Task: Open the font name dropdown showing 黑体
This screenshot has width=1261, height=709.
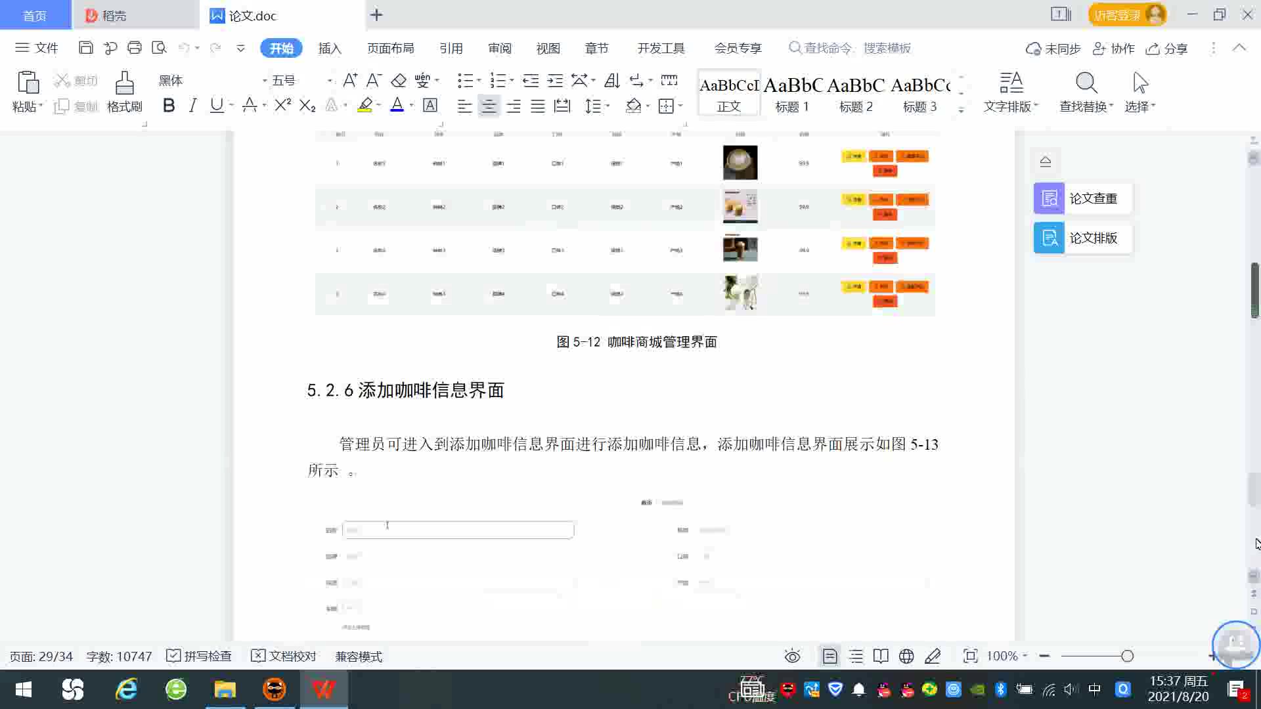Action: pos(265,81)
